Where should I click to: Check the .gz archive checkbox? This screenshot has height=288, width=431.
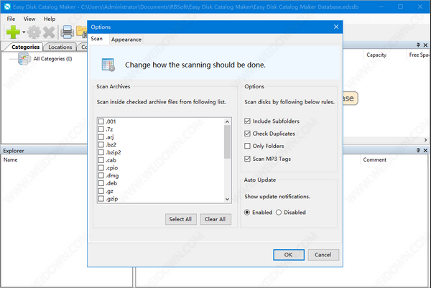[x=101, y=191]
